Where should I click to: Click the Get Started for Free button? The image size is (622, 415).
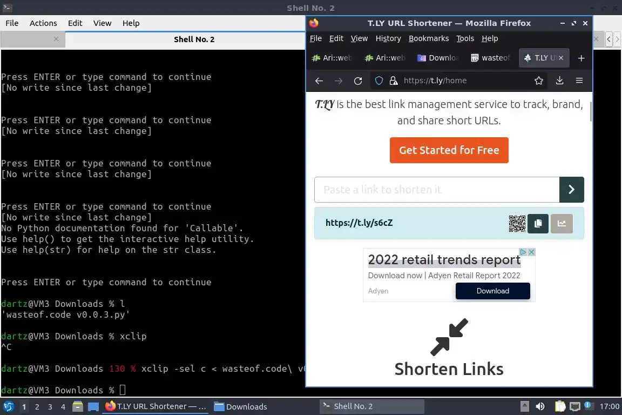click(x=449, y=150)
